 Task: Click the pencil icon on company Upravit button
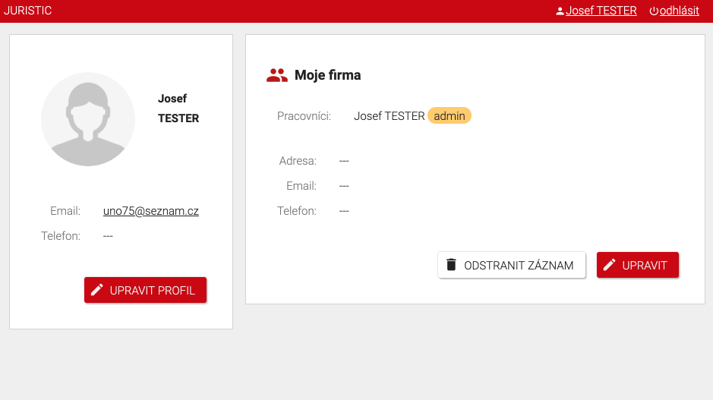pos(610,265)
